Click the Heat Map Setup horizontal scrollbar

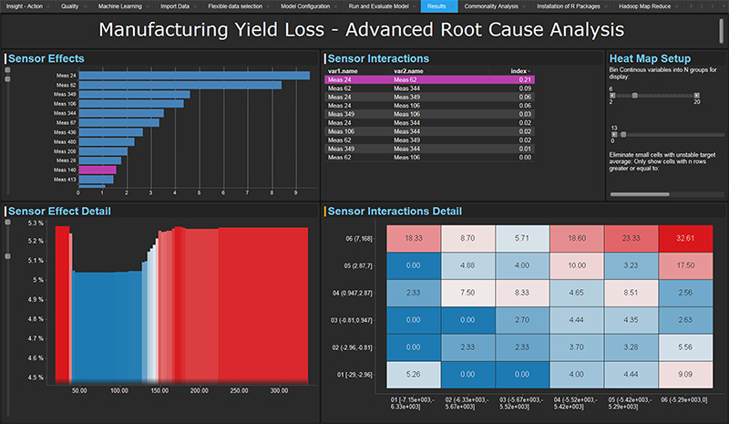click(x=640, y=193)
